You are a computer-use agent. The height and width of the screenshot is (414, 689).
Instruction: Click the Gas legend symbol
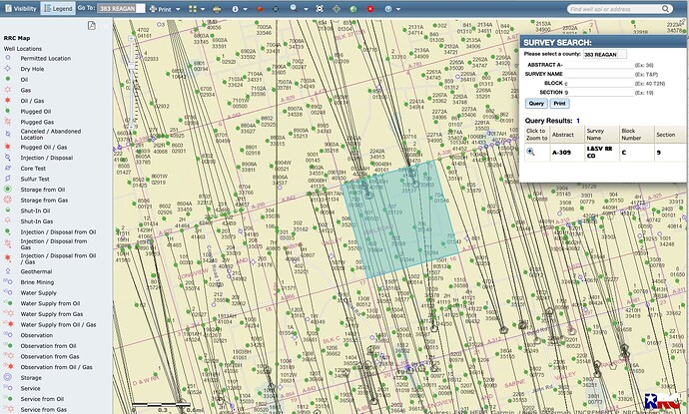[7, 90]
